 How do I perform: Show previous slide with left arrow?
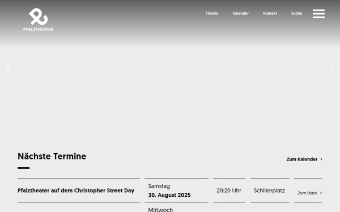8,70
